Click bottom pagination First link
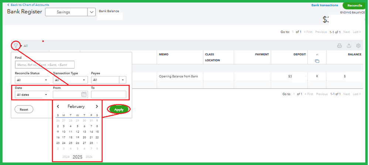 coord(309,94)
